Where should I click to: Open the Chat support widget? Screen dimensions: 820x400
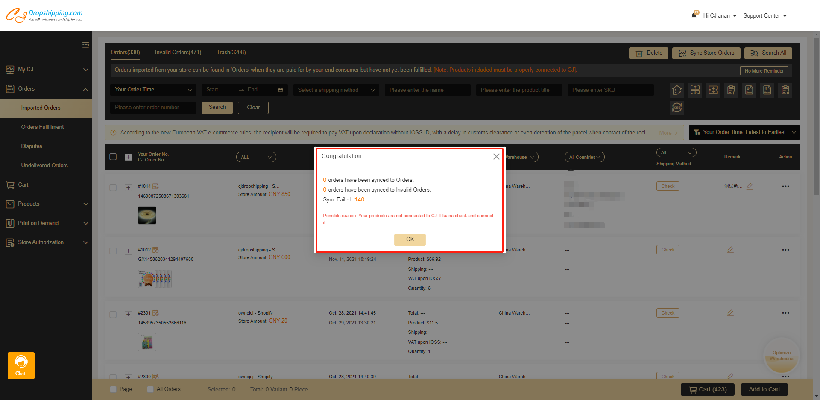tap(21, 365)
